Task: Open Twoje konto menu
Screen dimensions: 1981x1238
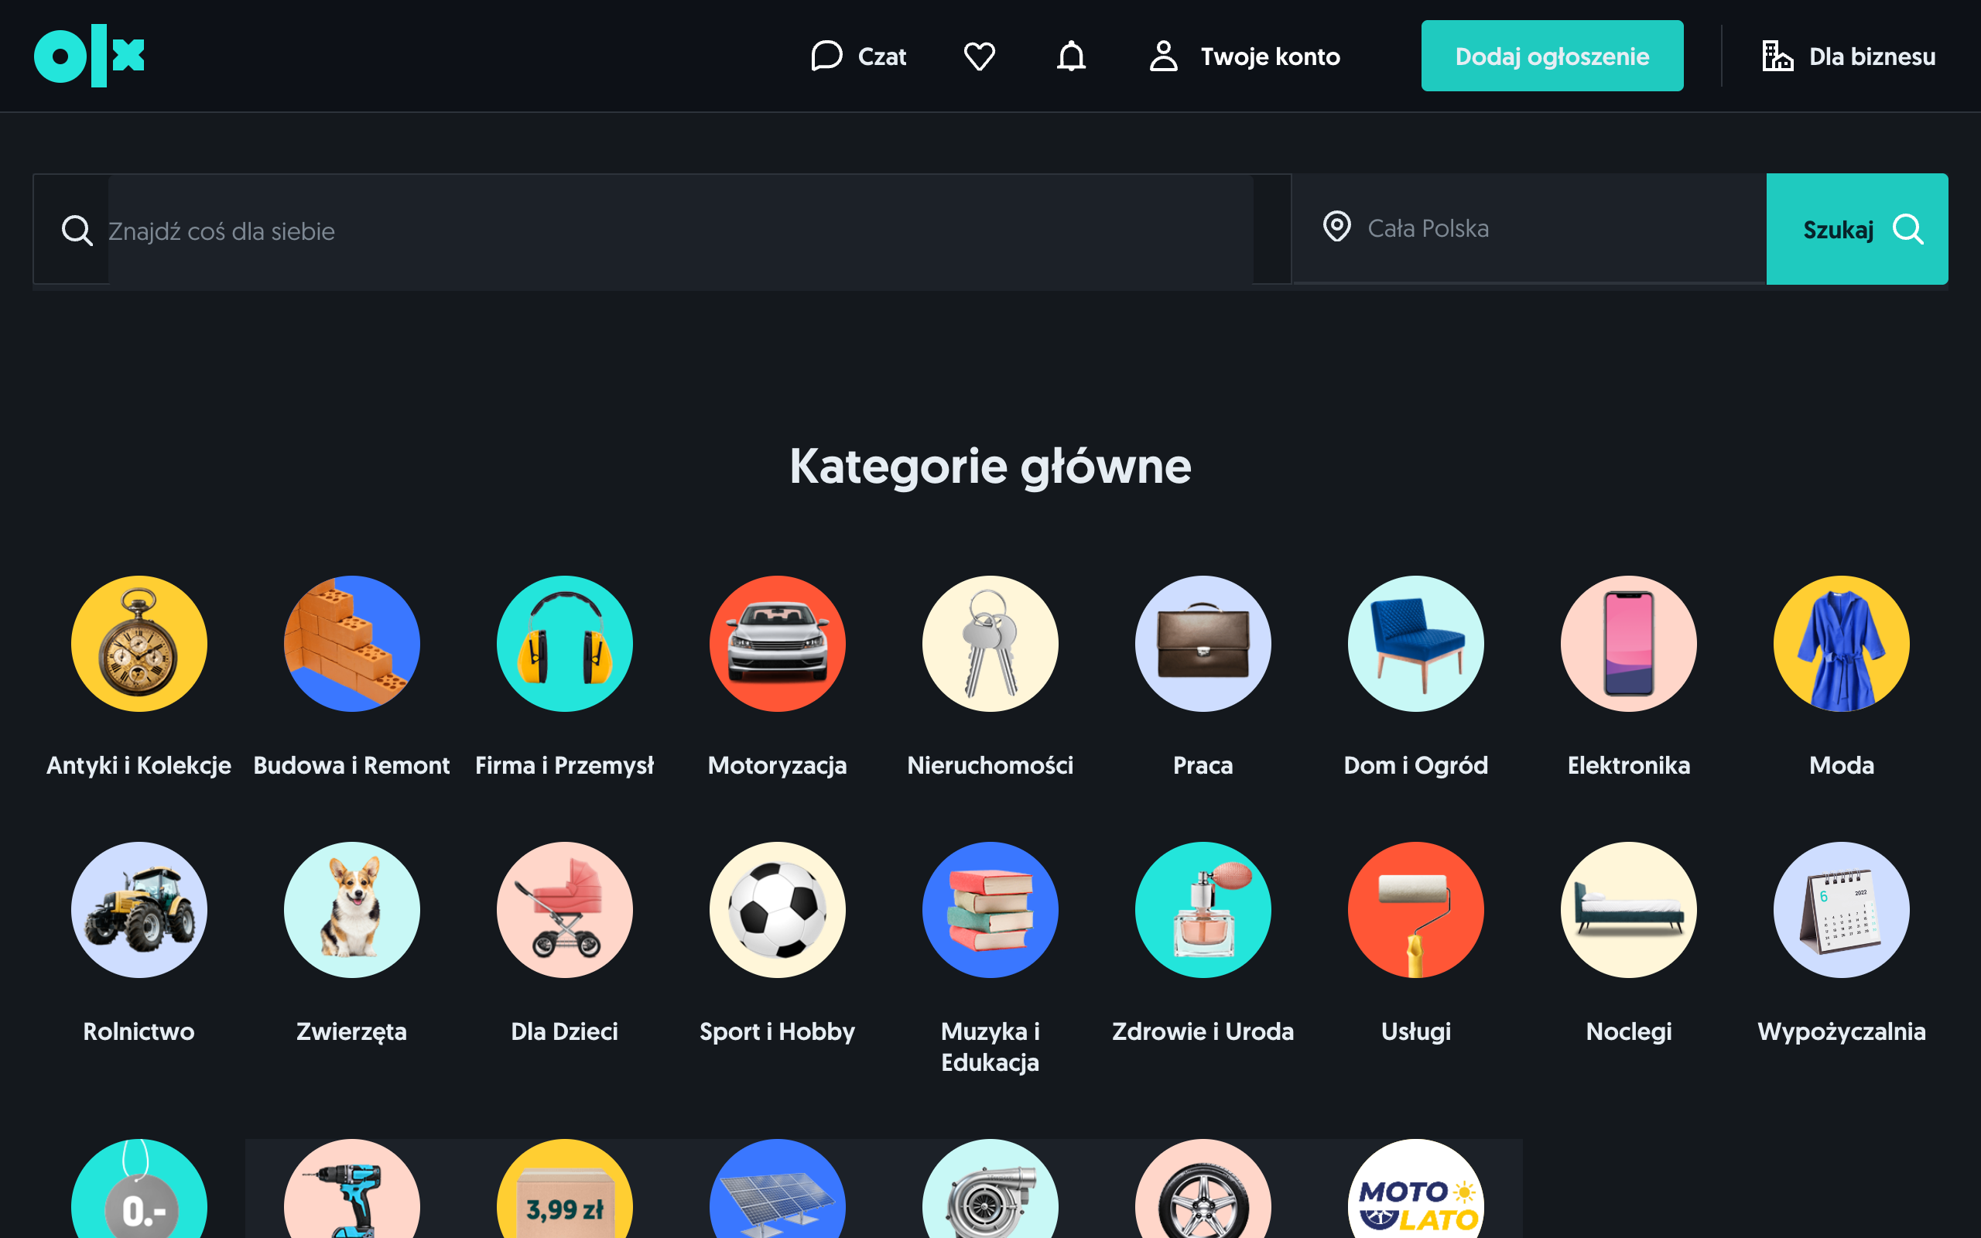Action: click(x=1244, y=56)
